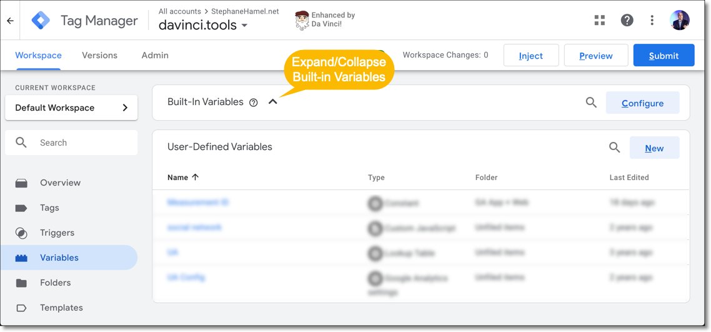The width and height of the screenshot is (711, 332).
Task: Click the Built-In Variables search magnifier
Action: (591, 103)
